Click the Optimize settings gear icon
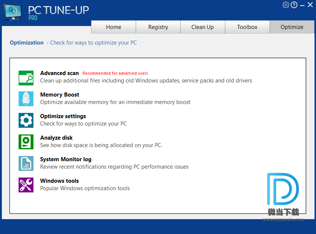316x234 pixels. (26, 120)
